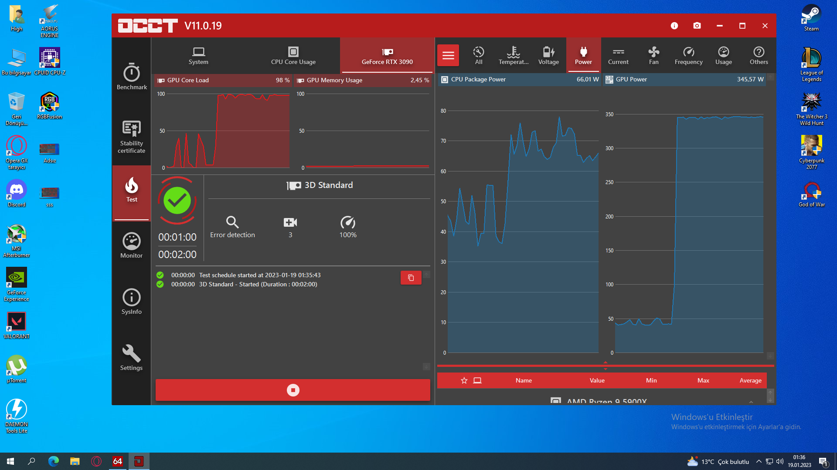The width and height of the screenshot is (837, 470).
Task: Copy the test log to clipboard
Action: point(410,278)
